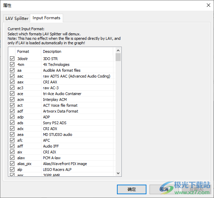Select the 'CRI AAX' description
Image resolution: width=214 pixels, height=198 pixels.
[50, 82]
